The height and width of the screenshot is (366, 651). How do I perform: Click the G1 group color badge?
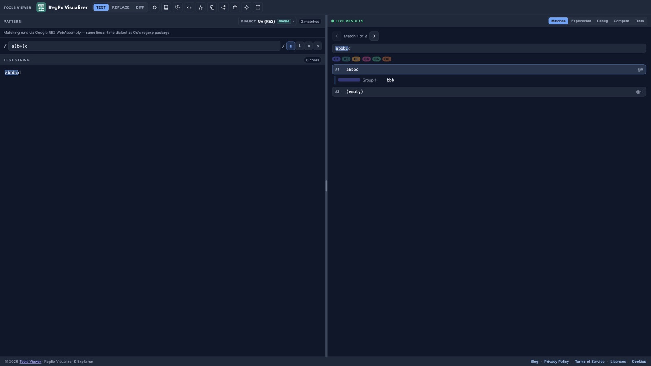pyautogui.click(x=336, y=59)
